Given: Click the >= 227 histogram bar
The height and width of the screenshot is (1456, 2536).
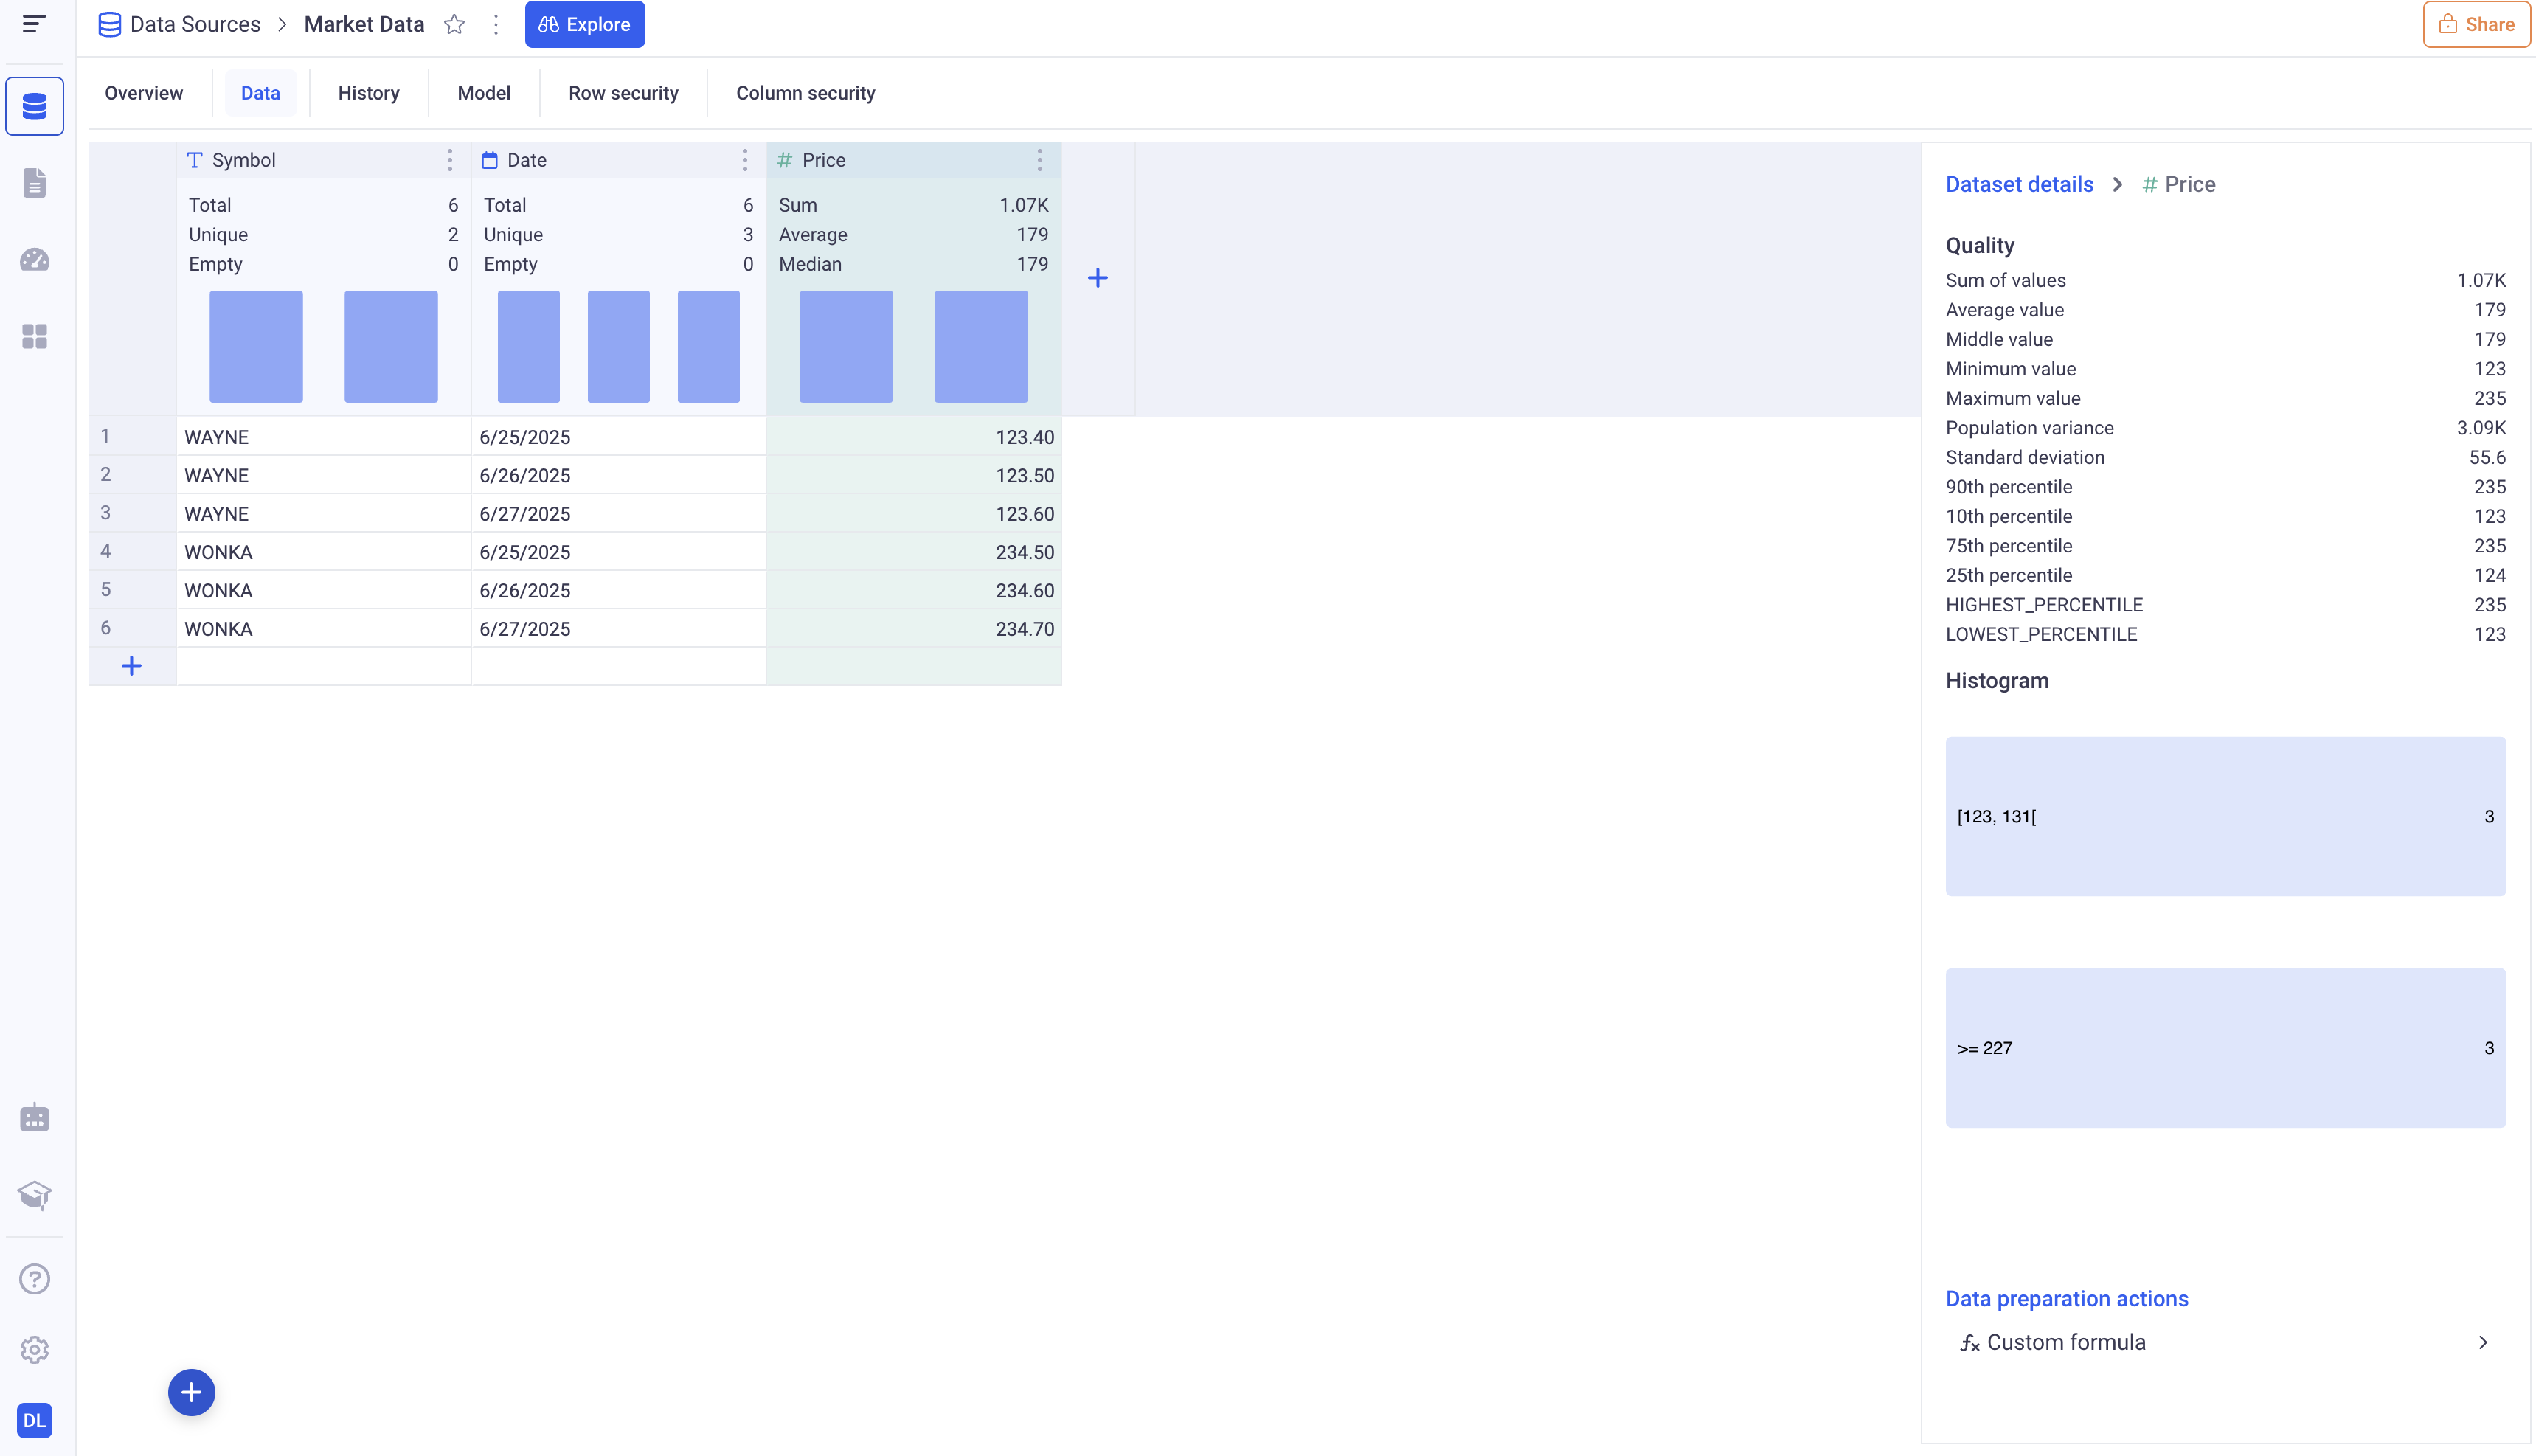Looking at the screenshot, I should 2224,1047.
